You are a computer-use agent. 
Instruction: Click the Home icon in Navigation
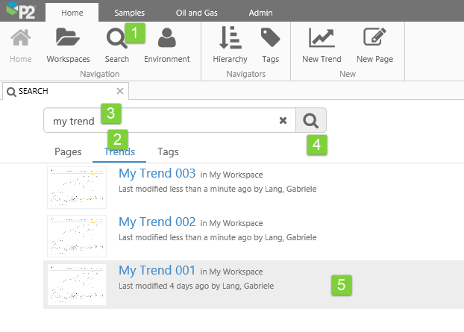(21, 39)
